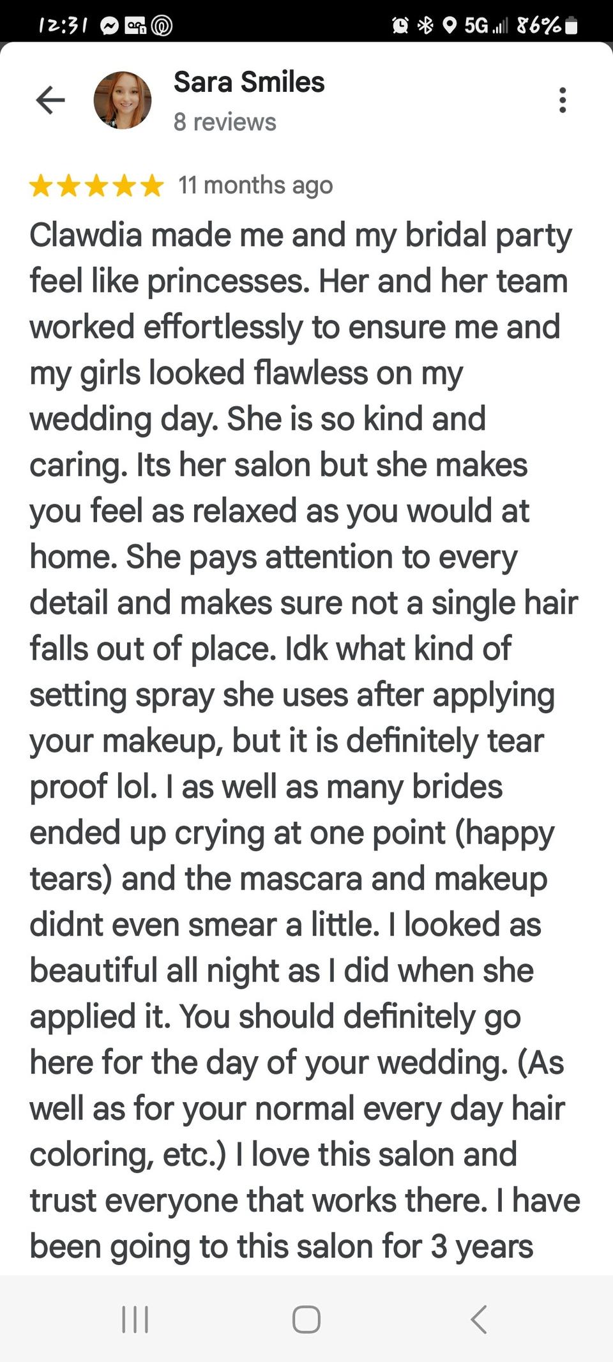The image size is (613, 1362).
Task: Tap the Messenger notification icon in status bar
Action: tap(110, 25)
